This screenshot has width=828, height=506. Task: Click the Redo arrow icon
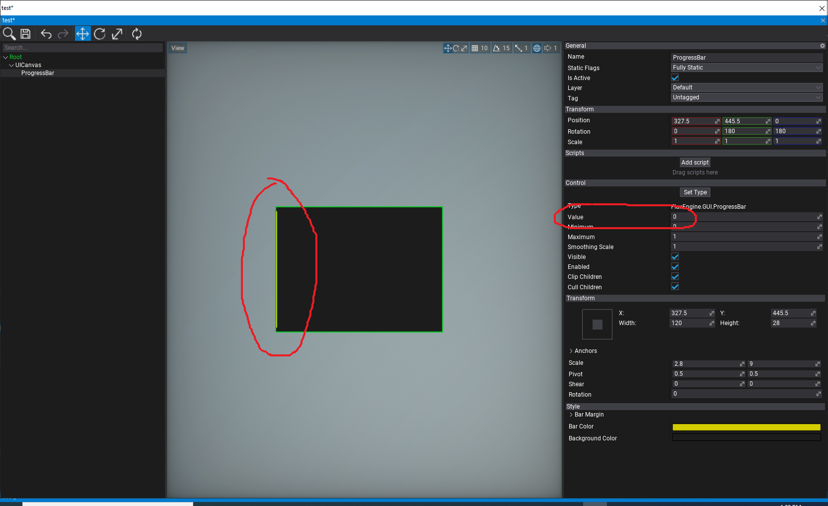click(63, 33)
